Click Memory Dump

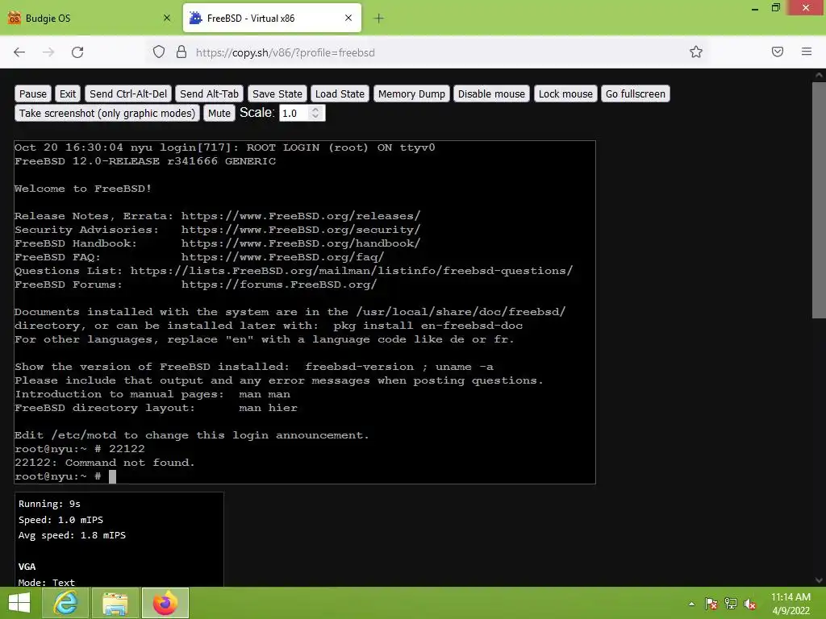(411, 93)
